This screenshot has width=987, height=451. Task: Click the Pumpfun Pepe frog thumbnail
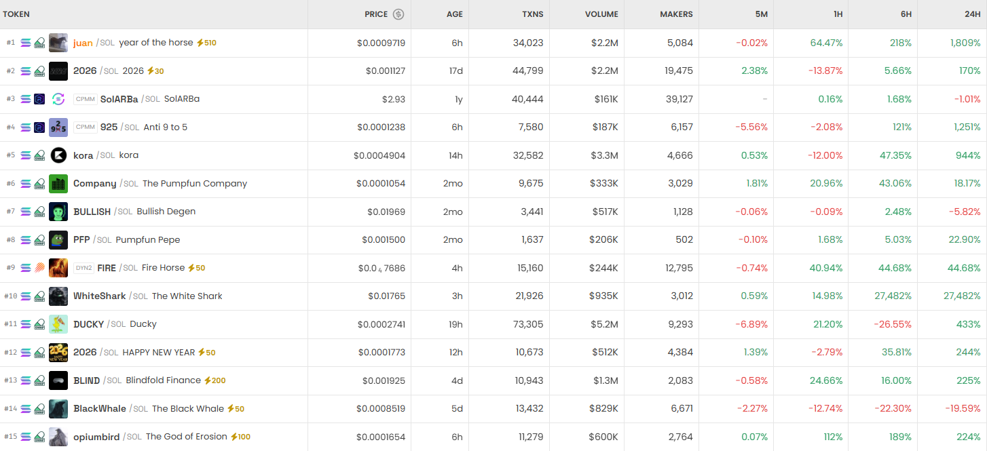[58, 240]
